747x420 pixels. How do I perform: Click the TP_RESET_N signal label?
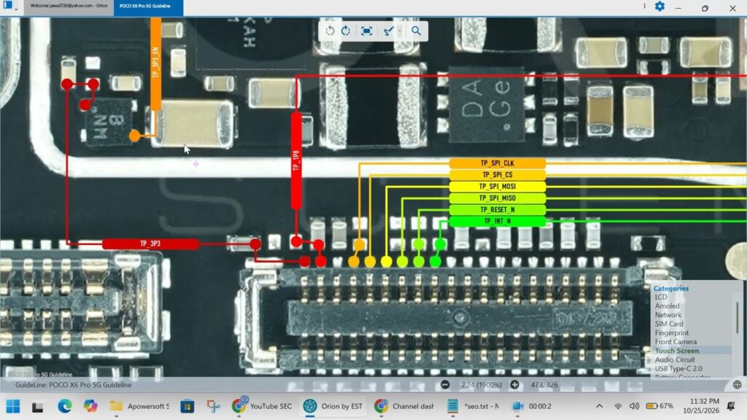(x=498, y=210)
